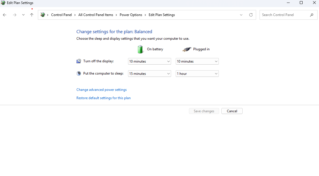Open sleep dropdown showing 15 minutes
Image resolution: width=319 pixels, height=176 pixels.
149,74
